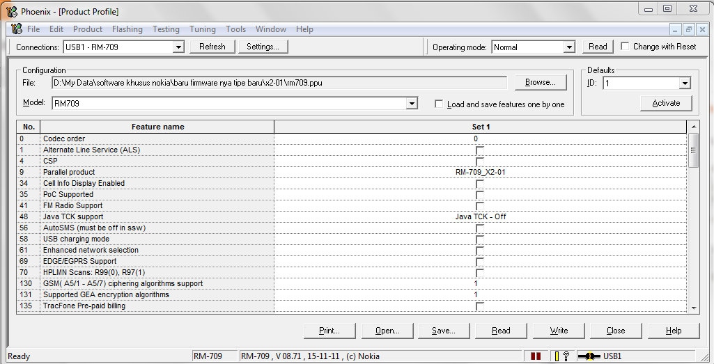The width and height of the screenshot is (714, 364).
Task: Click the No. column header
Action: [29, 127]
